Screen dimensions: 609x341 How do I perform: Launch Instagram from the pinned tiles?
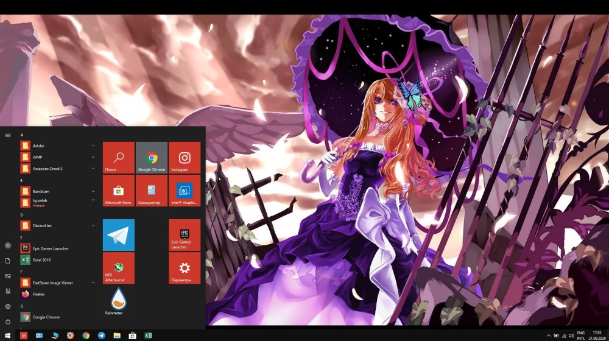(184, 158)
